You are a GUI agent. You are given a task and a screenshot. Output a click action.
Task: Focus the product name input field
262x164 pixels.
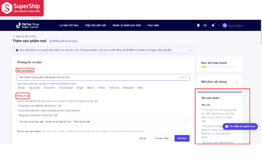(103, 77)
